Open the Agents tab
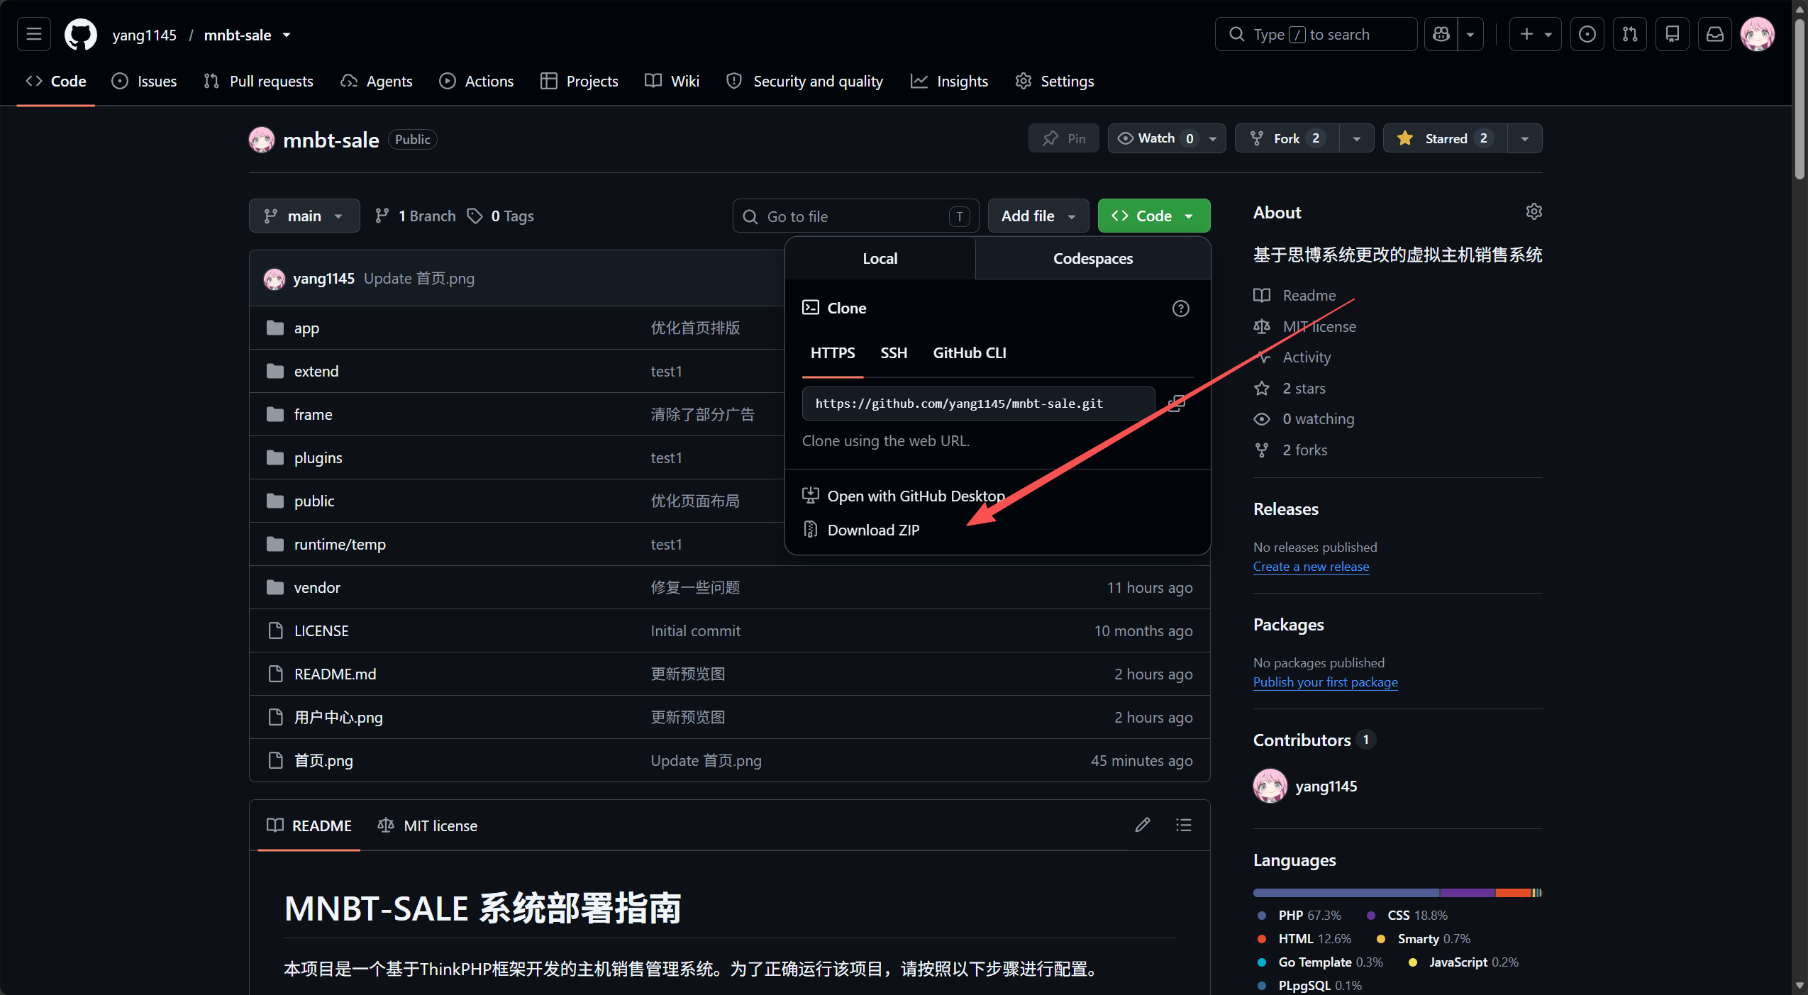Image resolution: width=1808 pixels, height=995 pixels. click(377, 81)
